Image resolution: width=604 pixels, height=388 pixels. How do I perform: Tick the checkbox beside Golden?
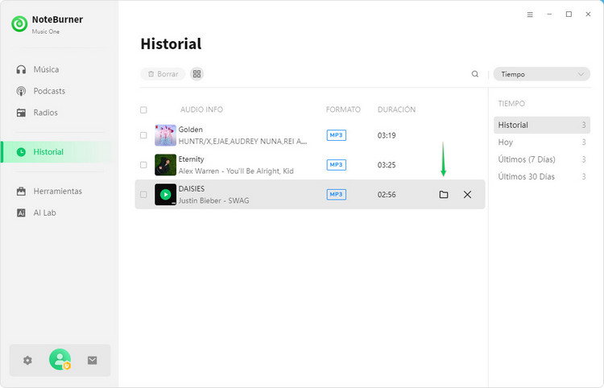point(143,135)
